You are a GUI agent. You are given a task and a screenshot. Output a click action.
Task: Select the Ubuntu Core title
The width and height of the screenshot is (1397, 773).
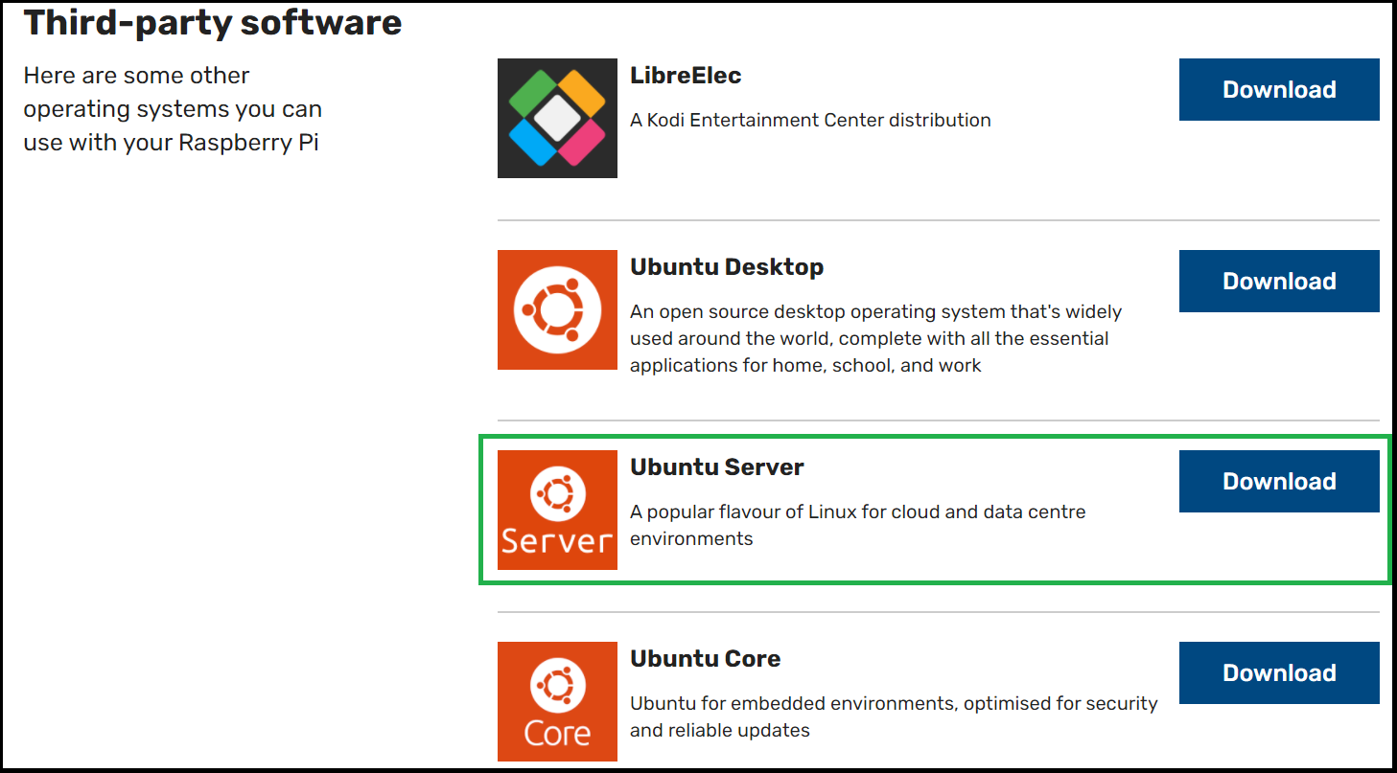pyautogui.click(x=705, y=659)
